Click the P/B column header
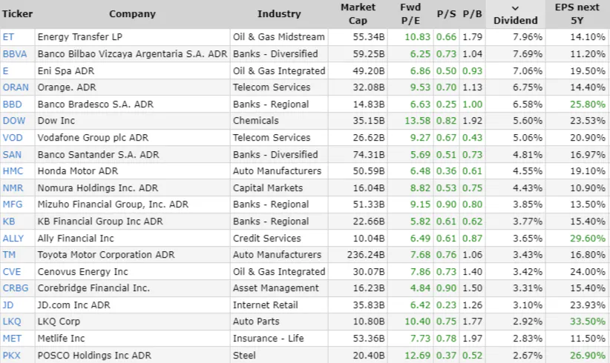Viewport: 610px width, 363px height. tap(472, 14)
